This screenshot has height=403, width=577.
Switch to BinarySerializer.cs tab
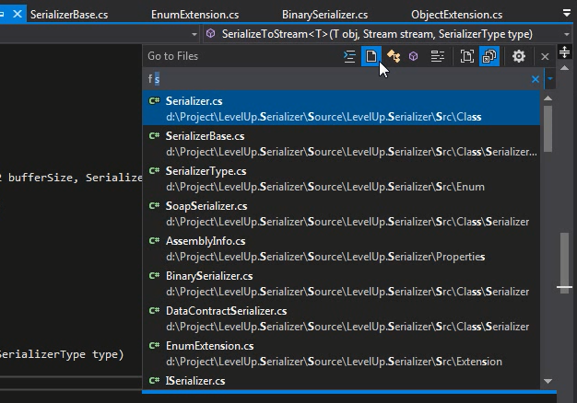click(x=325, y=15)
